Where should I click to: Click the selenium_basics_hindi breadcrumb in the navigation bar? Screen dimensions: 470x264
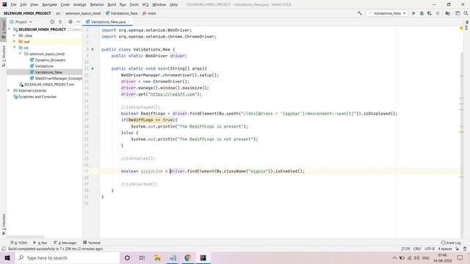83,13
